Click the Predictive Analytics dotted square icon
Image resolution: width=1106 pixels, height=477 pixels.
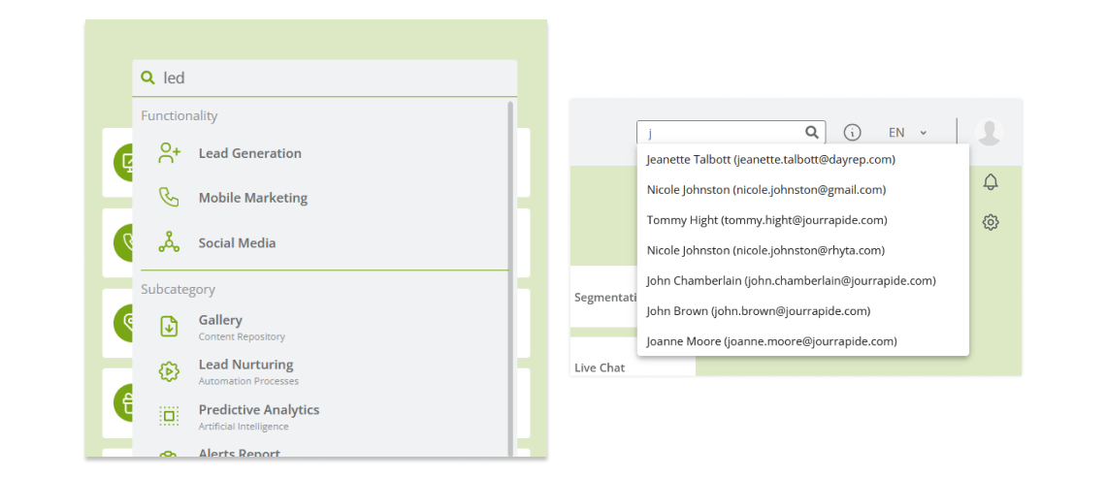tap(169, 416)
